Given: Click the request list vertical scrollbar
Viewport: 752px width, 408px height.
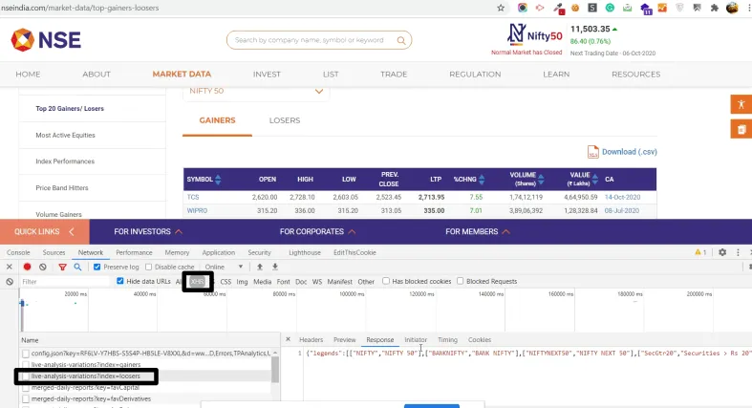Looking at the screenshot, I should (275, 370).
